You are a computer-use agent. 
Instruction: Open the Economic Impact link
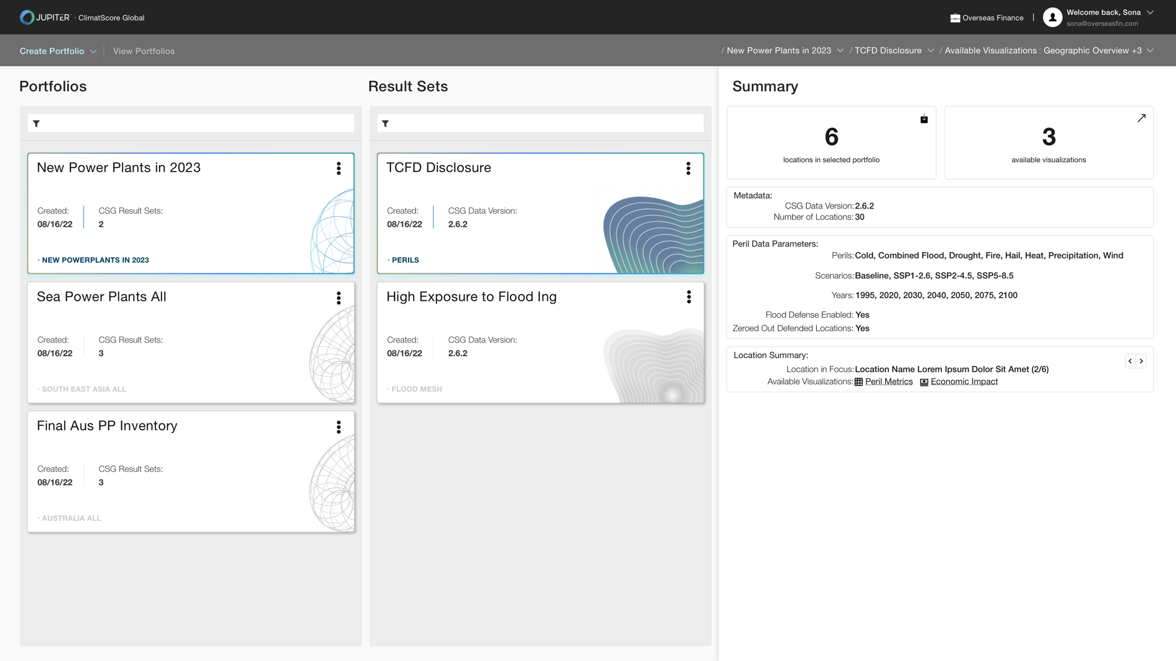coord(964,381)
